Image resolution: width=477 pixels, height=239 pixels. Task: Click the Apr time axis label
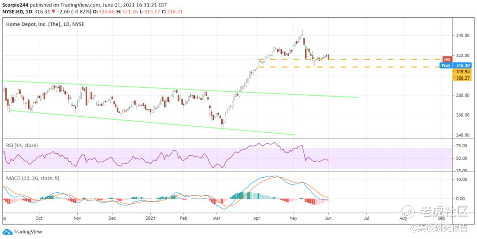(x=257, y=218)
